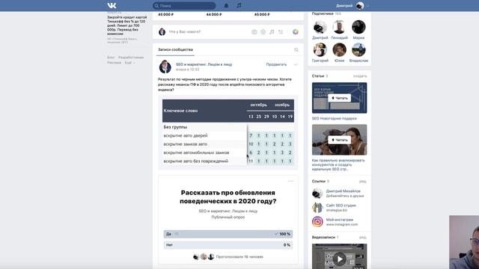Attach audio via composer music icon
479x269 pixels.
(x=272, y=31)
